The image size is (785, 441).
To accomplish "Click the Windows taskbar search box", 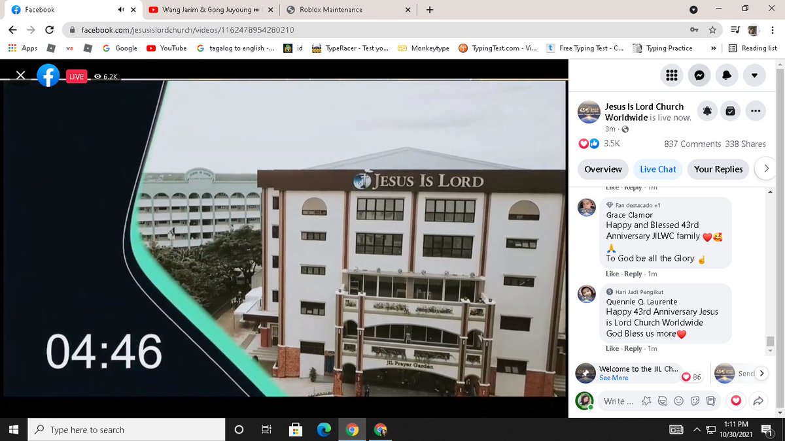I will coord(126,429).
